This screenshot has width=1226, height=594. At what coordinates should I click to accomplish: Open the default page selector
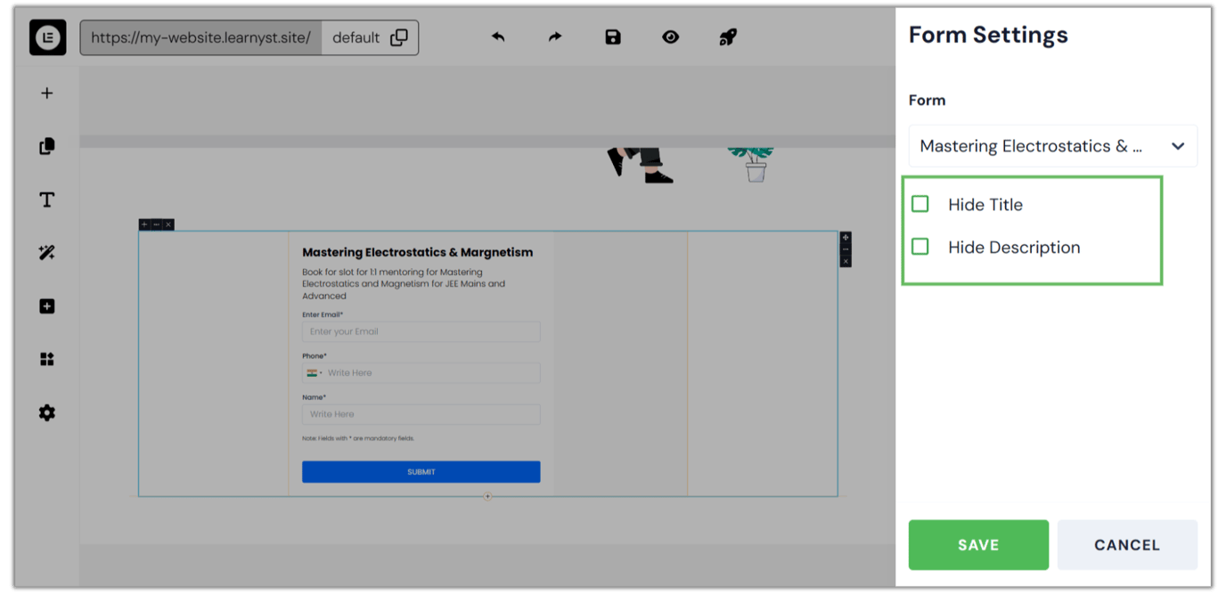pyautogui.click(x=370, y=37)
